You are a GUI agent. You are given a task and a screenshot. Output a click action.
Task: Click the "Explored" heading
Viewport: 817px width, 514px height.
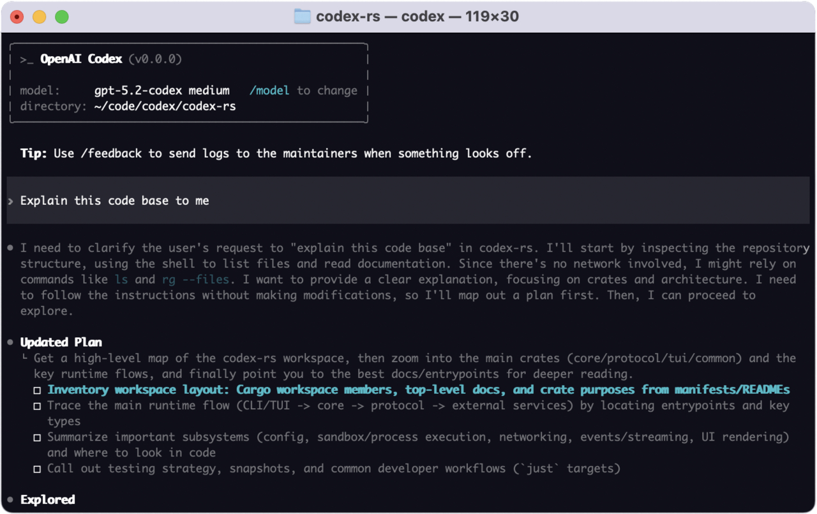(47, 499)
